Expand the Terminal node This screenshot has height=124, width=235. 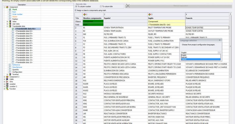point(7,74)
